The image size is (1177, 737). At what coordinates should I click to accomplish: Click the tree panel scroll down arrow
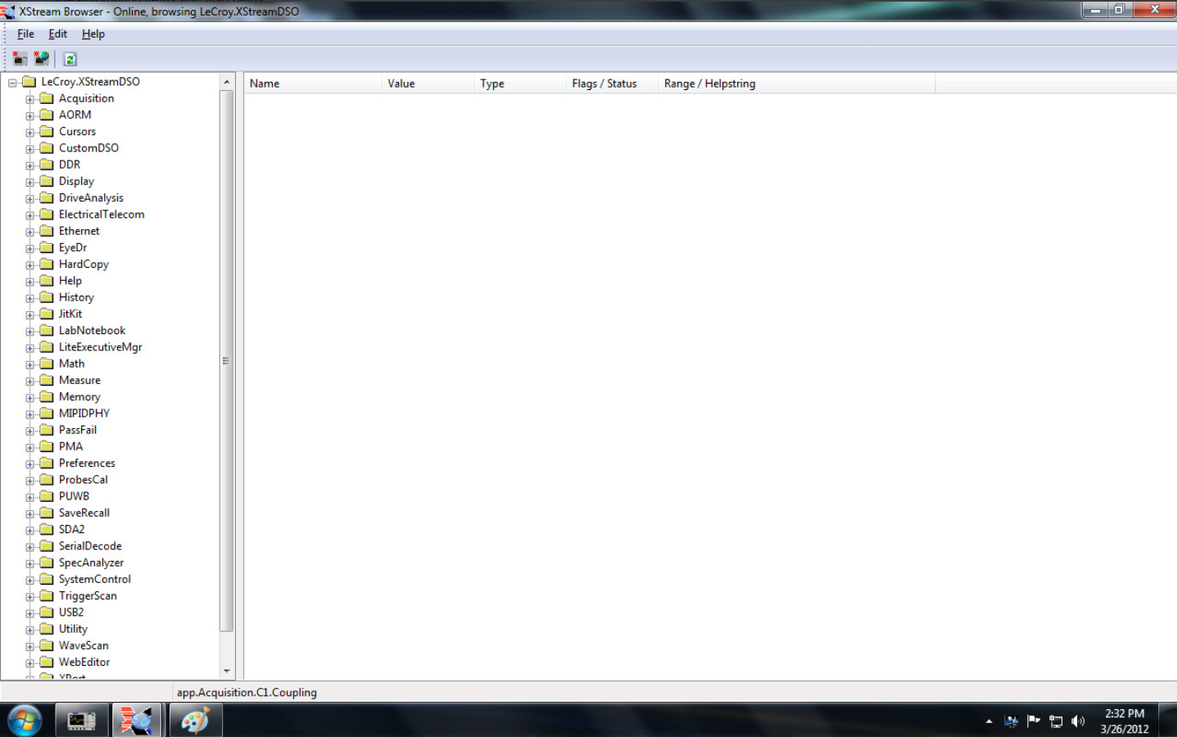[227, 671]
